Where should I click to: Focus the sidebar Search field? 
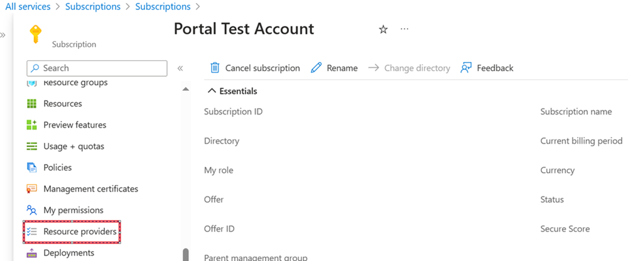(x=97, y=68)
